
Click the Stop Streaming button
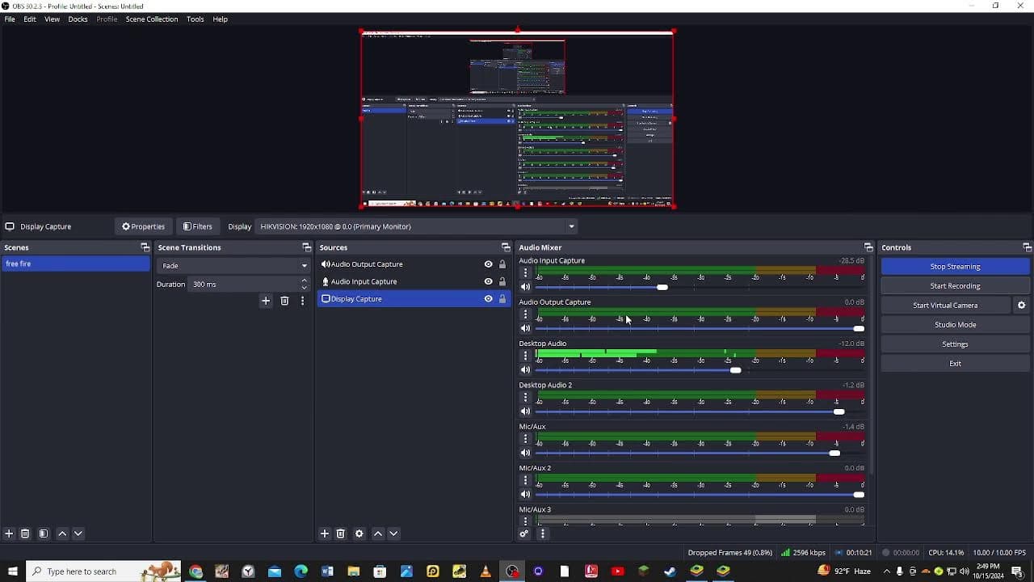[955, 267]
